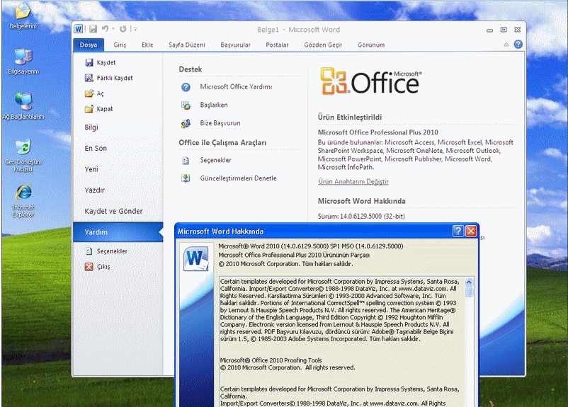The height and width of the screenshot is (407, 568).
Task: Click the Aç folder icon in sidebar
Action: [89, 93]
